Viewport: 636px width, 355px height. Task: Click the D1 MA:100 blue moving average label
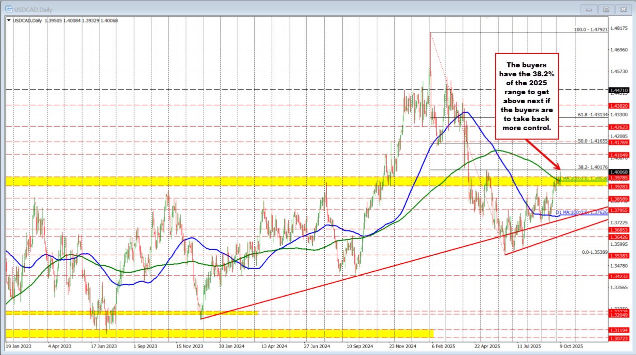coord(582,212)
